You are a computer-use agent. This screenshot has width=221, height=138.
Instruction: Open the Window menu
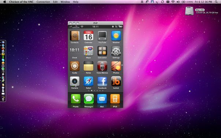65,2
